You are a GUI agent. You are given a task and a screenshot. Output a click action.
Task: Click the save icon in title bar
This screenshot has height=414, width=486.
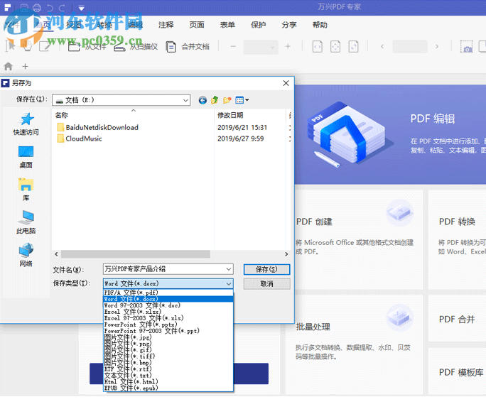[24, 7]
